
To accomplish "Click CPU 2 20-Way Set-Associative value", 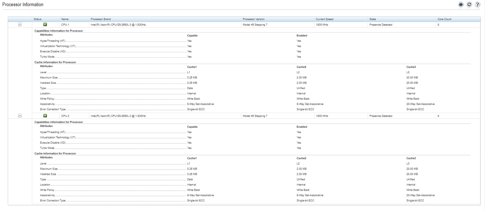I will 421,195.
